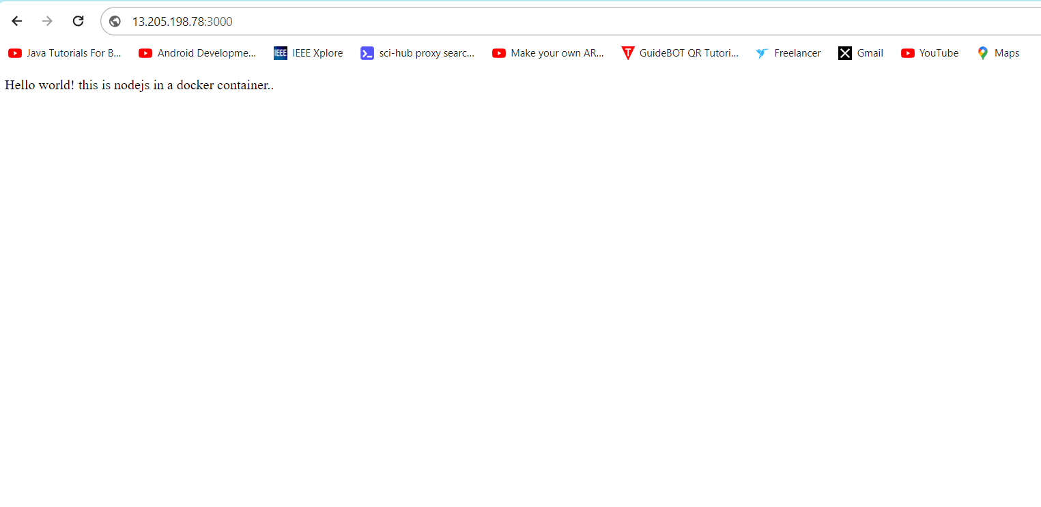Image resolution: width=1041 pixels, height=507 pixels.
Task: Click the black X Gmail favicon
Action: [x=845, y=53]
